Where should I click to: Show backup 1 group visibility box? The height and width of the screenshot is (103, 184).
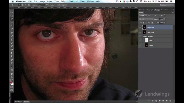tap(140, 36)
